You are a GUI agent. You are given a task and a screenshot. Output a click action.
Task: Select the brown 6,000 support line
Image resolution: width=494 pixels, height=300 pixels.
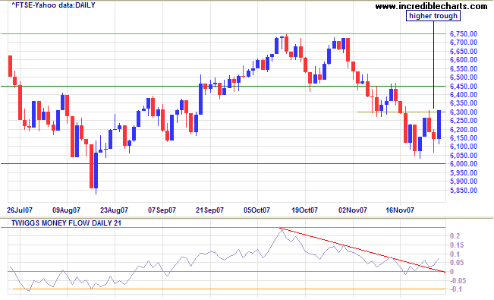coord(223,164)
